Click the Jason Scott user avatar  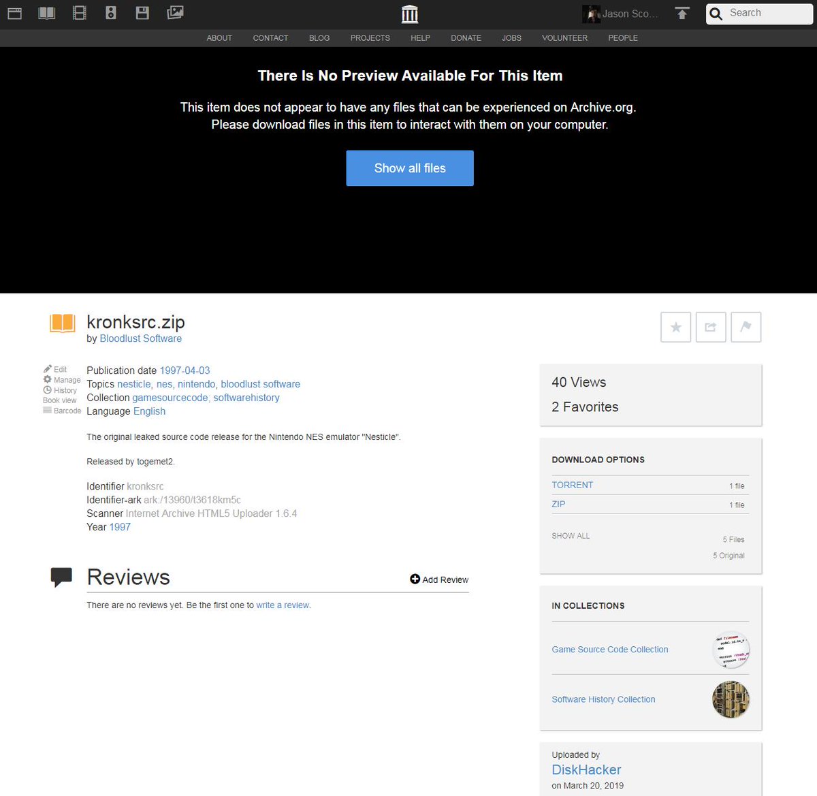(591, 14)
